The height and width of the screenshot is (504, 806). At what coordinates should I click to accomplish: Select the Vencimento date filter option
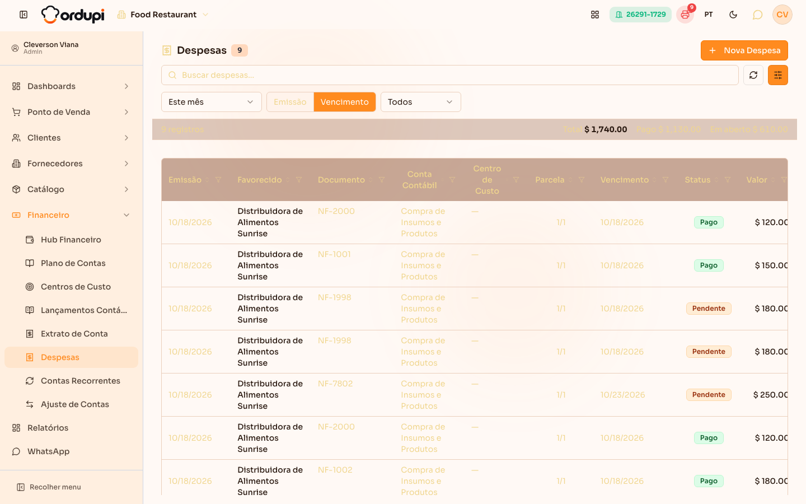(x=345, y=102)
